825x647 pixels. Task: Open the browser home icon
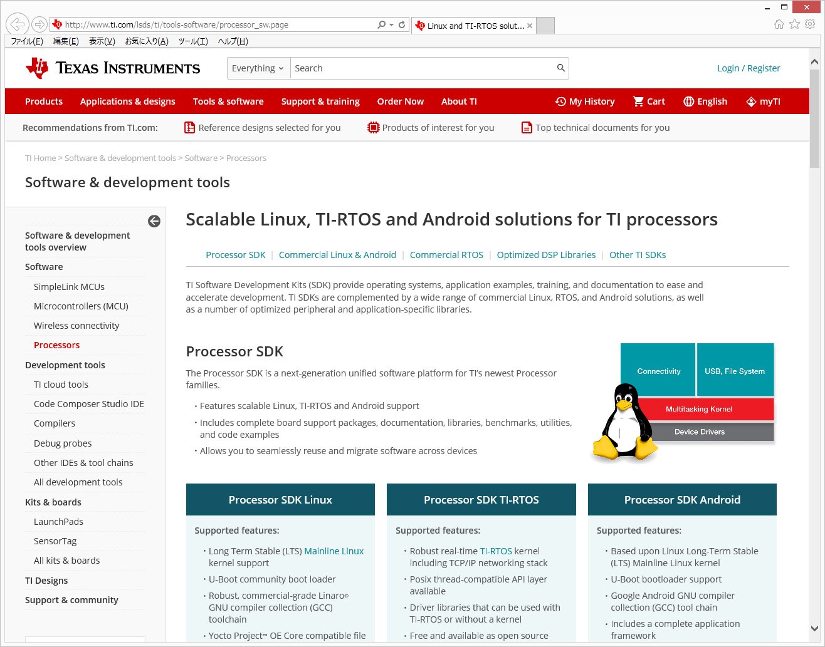click(779, 24)
